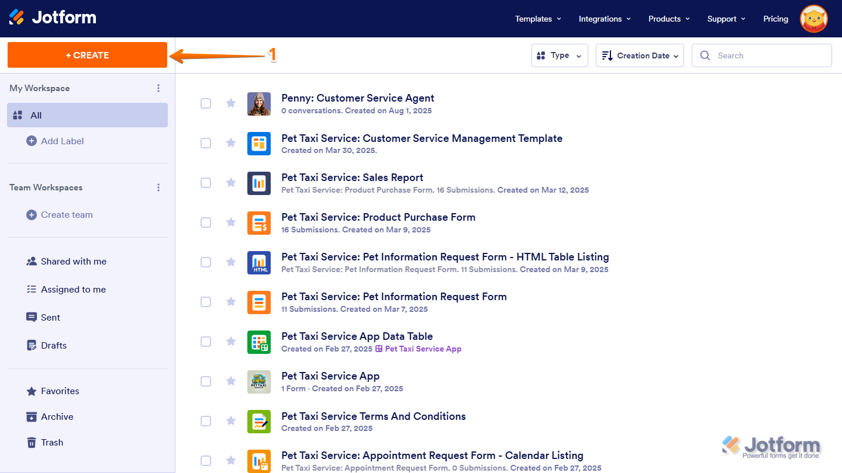The image size is (842, 473).
Task: Select the checkbox beside the Sales Report
Action: tap(206, 183)
